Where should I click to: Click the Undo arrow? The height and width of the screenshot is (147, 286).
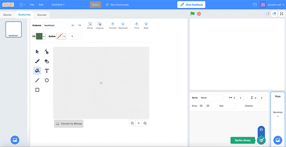click(73, 25)
